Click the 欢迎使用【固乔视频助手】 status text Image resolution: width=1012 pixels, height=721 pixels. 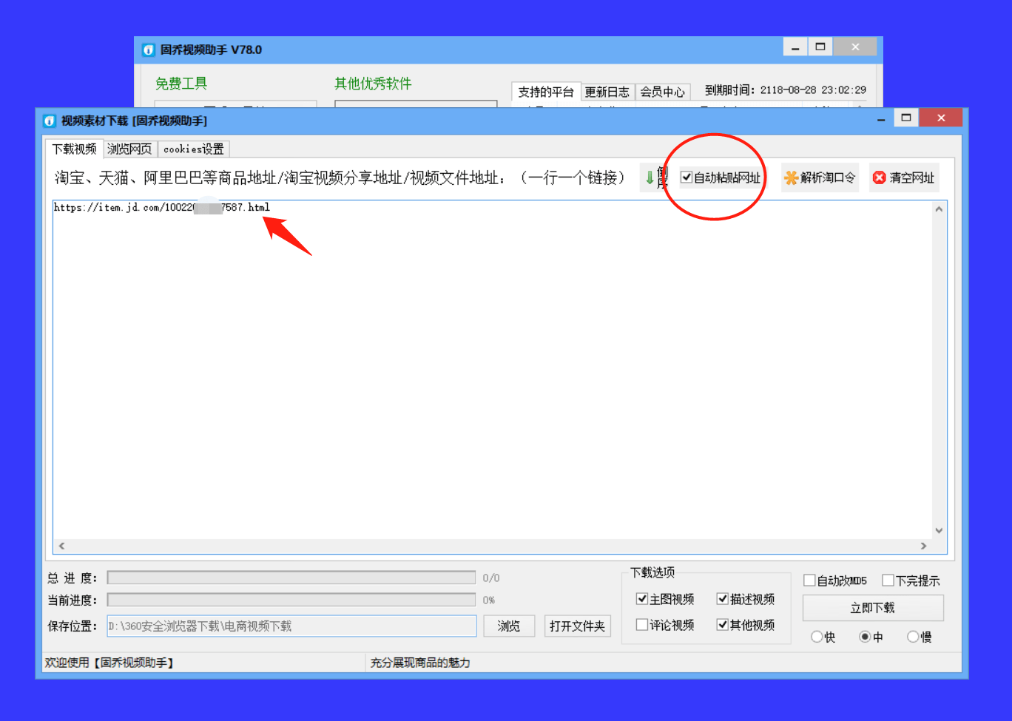tap(109, 663)
